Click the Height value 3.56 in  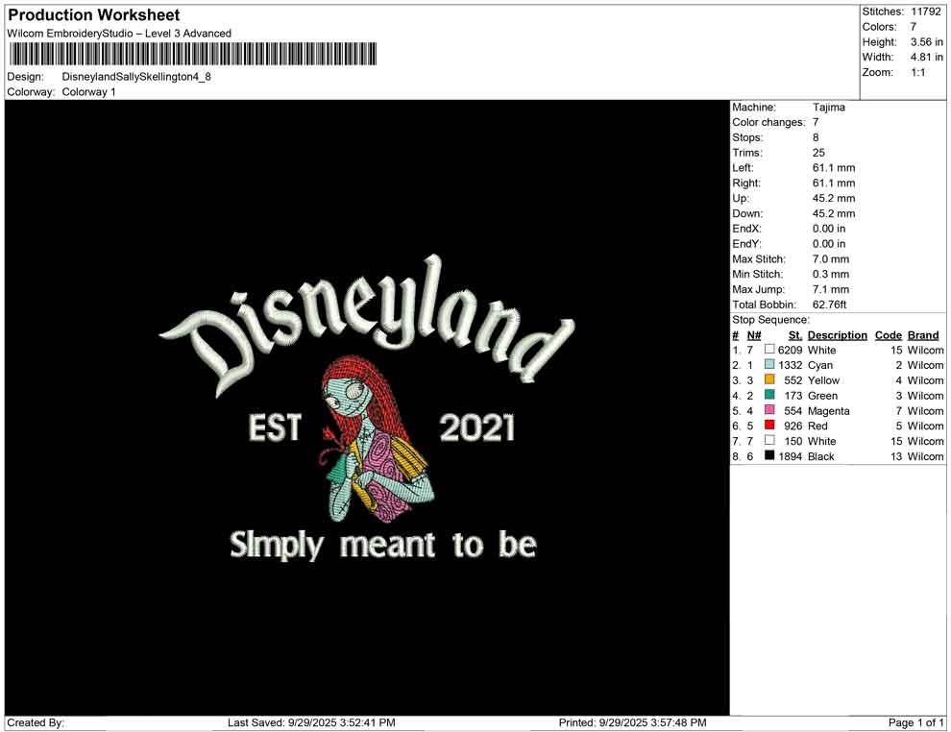[x=927, y=42]
